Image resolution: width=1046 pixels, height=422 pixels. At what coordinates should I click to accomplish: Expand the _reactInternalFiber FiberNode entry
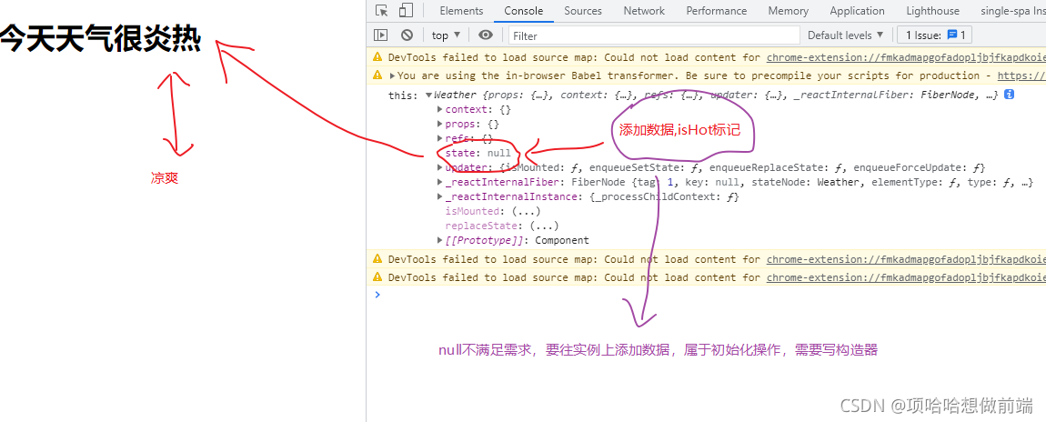[x=439, y=182]
